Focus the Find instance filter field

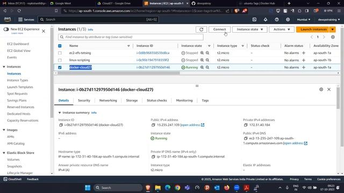click(x=131, y=37)
